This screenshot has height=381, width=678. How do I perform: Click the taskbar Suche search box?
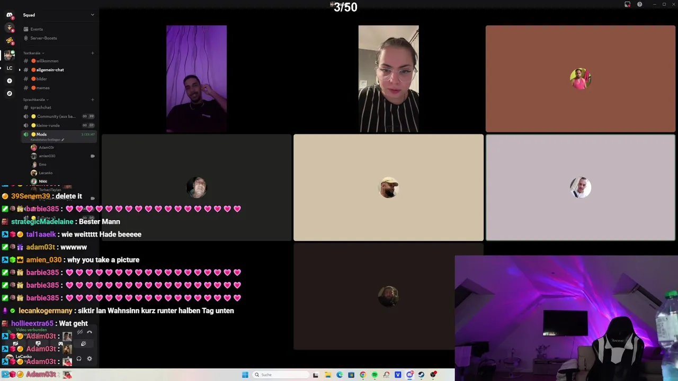[281, 375]
